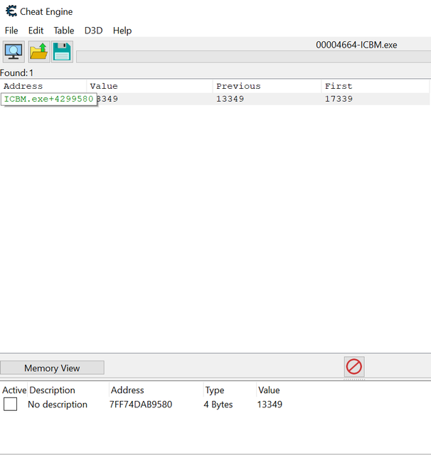
Task: Click the Previous column header
Action: (267, 86)
